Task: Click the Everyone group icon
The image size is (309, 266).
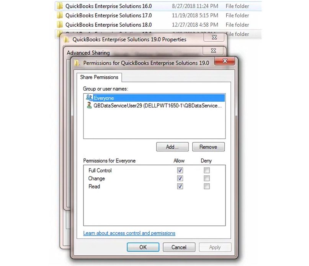Action: coord(89,97)
